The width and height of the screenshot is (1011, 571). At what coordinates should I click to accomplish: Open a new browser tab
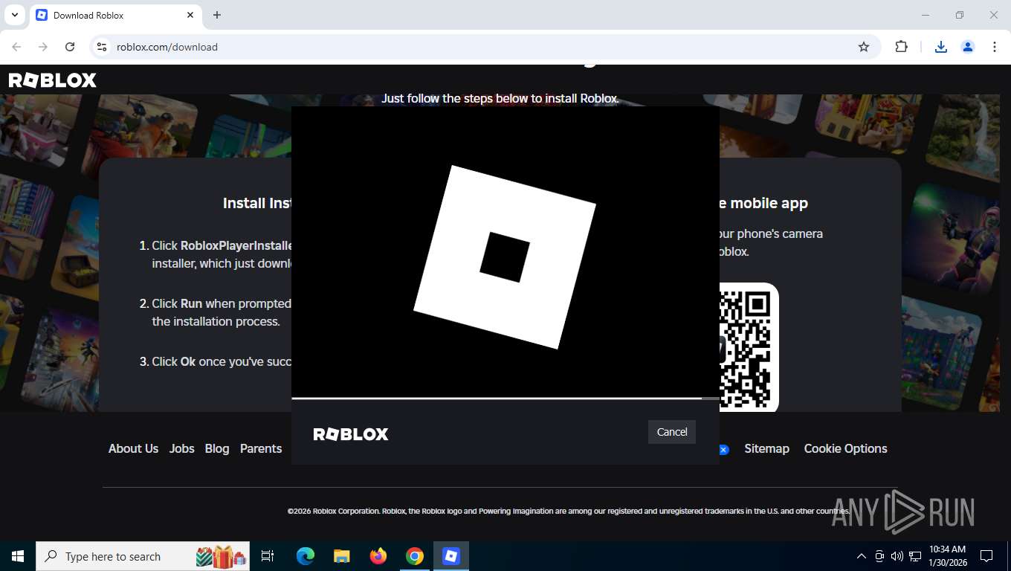coord(217,15)
